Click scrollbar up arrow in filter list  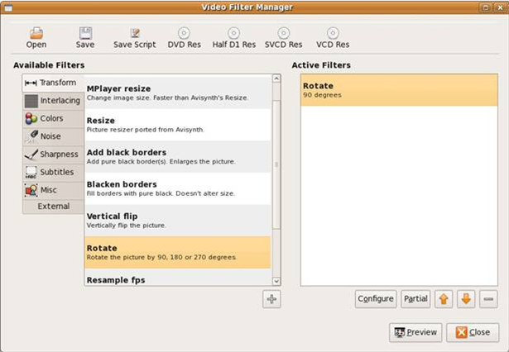click(276, 78)
